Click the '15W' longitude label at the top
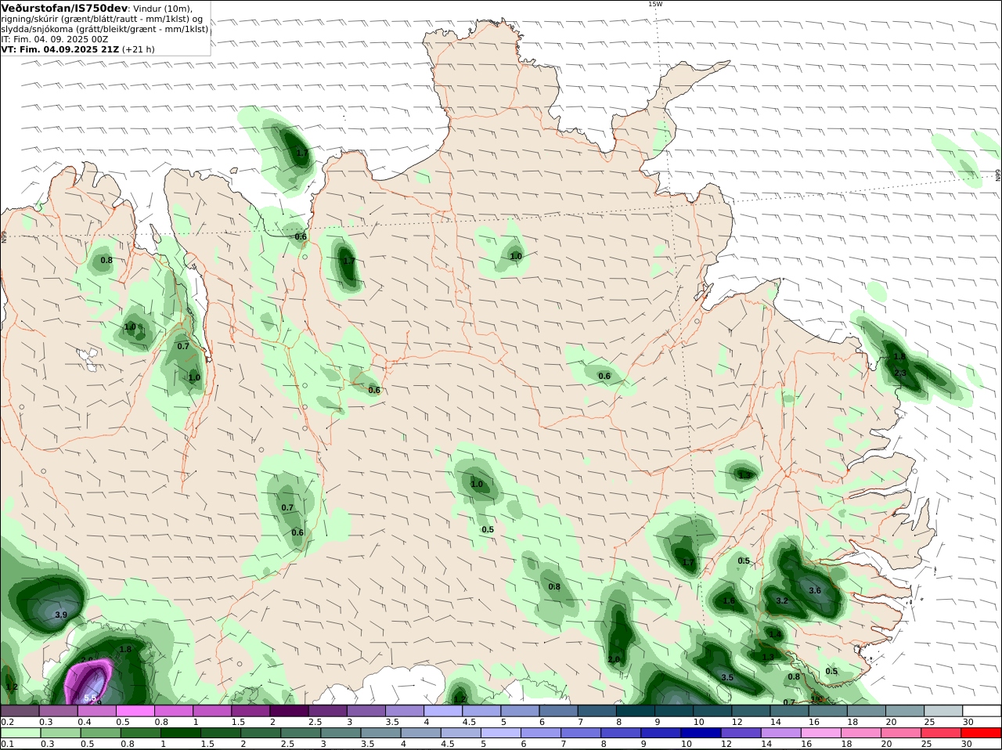1002x750 pixels. coord(655,4)
